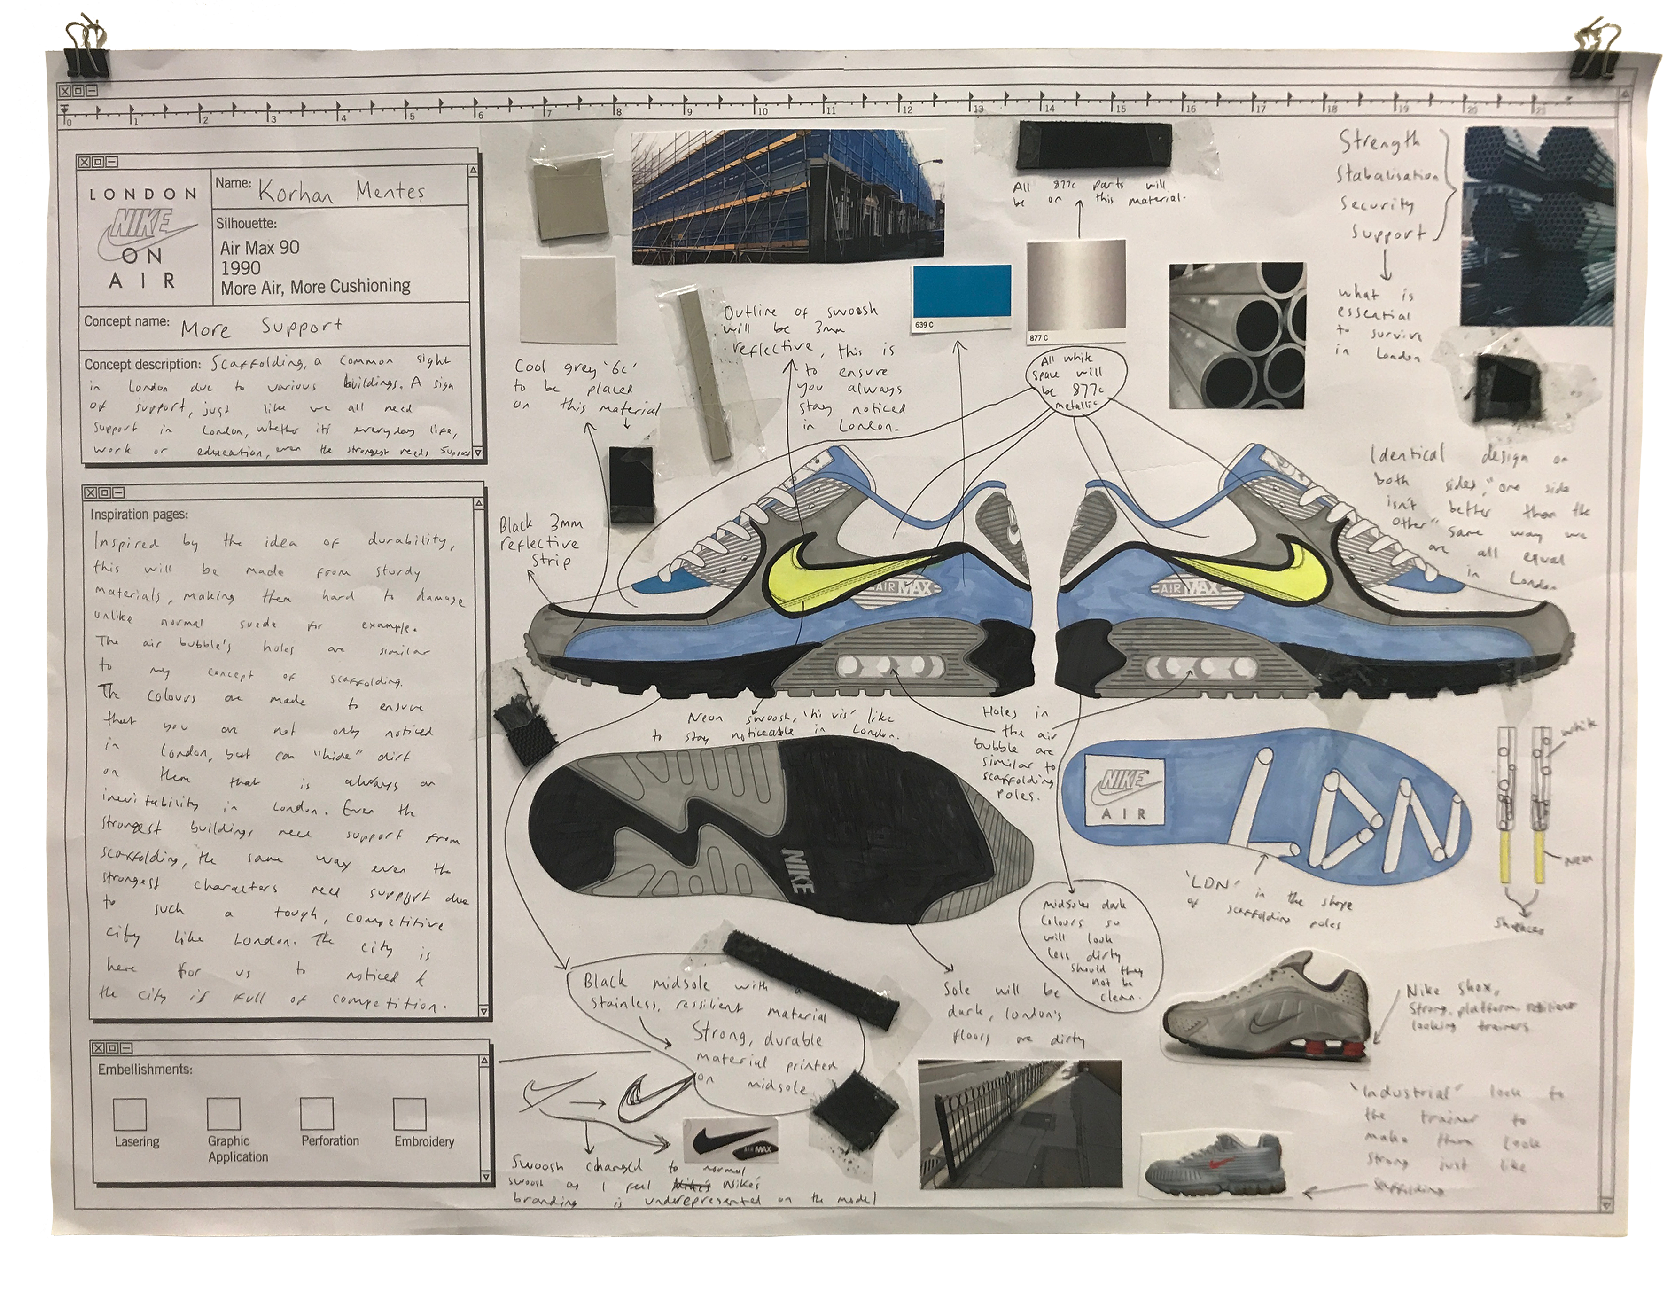Click the "Embellishments:" heading
1675x1312 pixels.
[x=145, y=1069]
